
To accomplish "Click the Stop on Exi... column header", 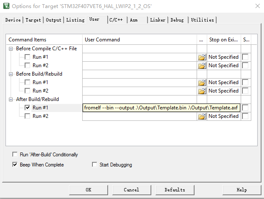I will (224, 40).
